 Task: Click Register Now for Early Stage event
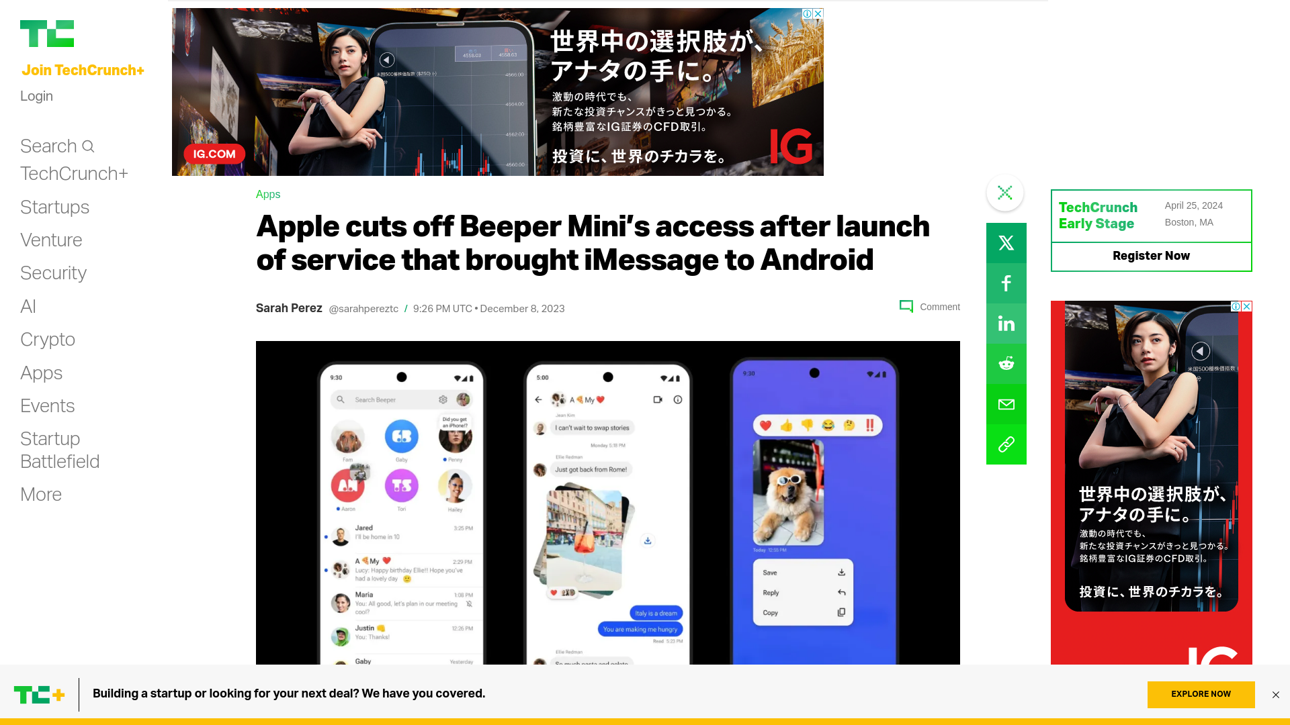click(1151, 256)
